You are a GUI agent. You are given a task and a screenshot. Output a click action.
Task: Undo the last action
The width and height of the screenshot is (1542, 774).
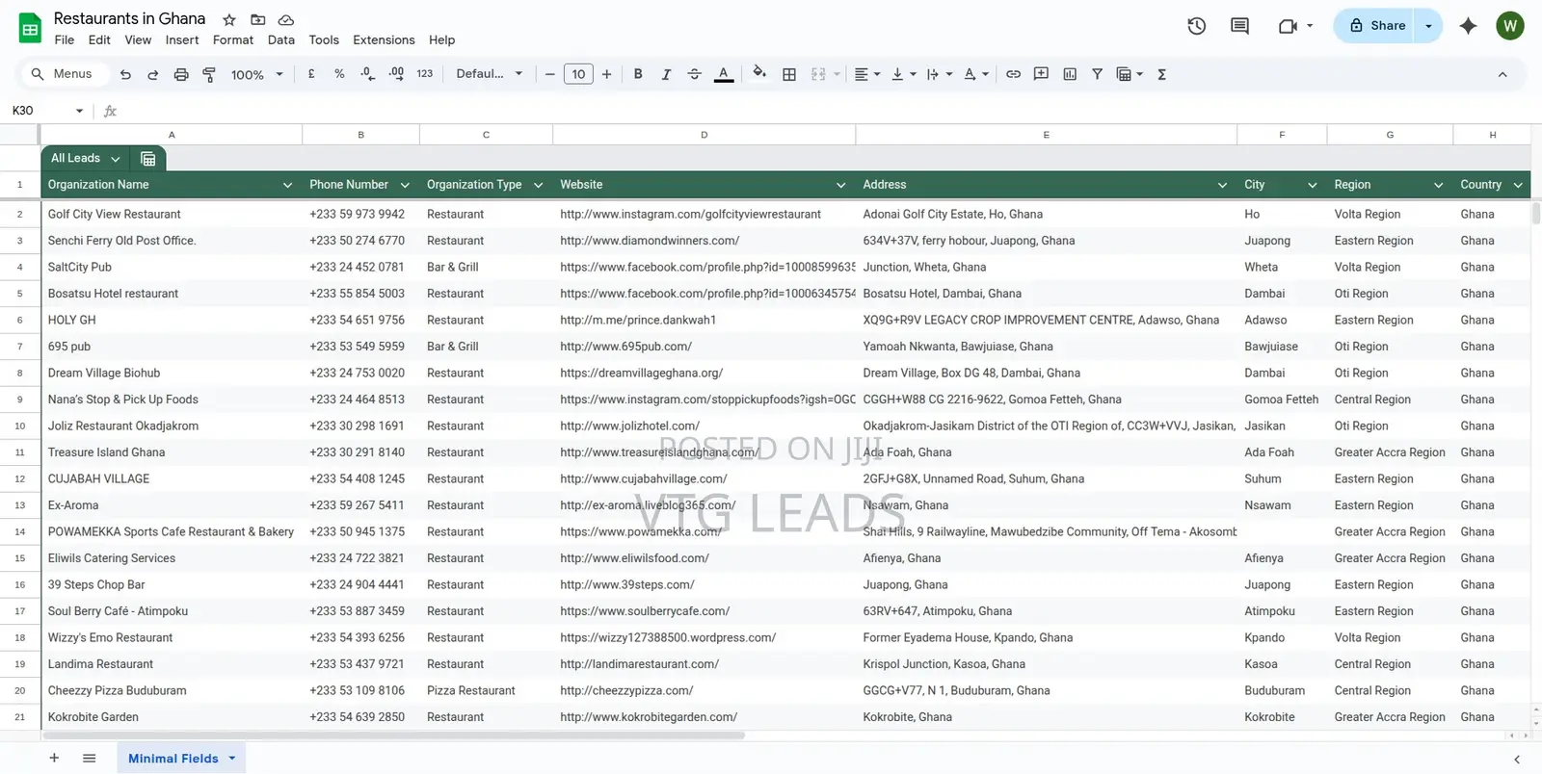point(125,74)
